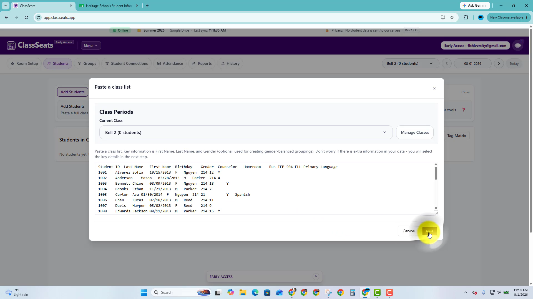Click text area scrollbar down arrow

tap(436, 208)
